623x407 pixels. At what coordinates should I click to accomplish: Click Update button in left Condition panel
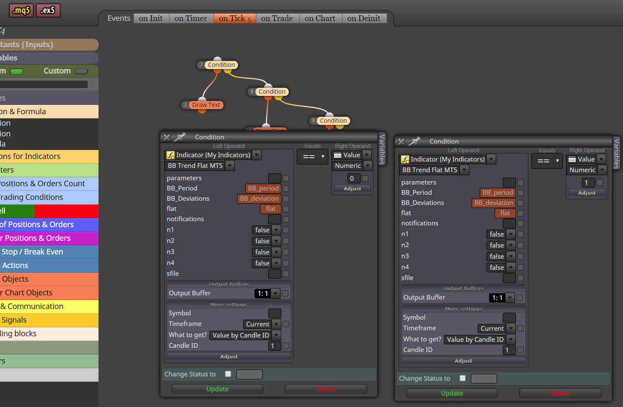(217, 389)
